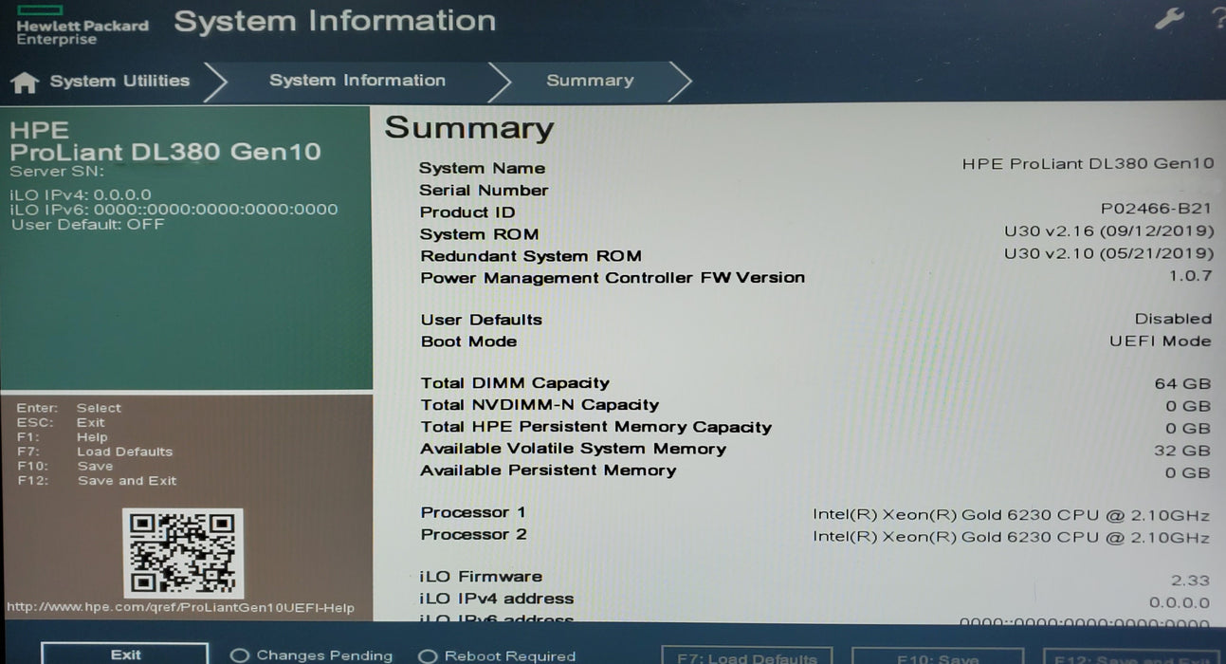This screenshot has height=664, width=1226.
Task: Click the Exit button
Action: coord(125,655)
